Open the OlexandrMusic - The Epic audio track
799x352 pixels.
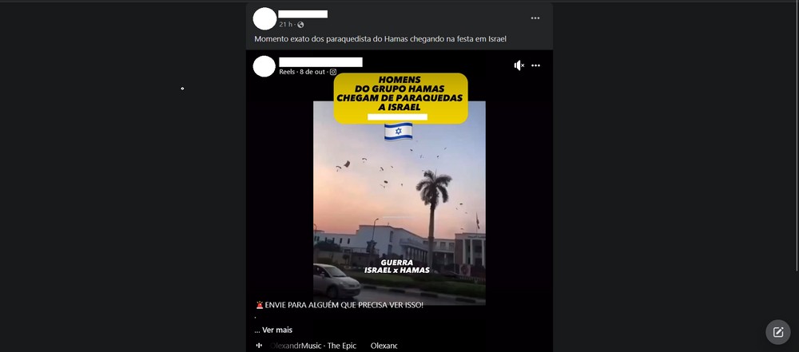coord(313,346)
